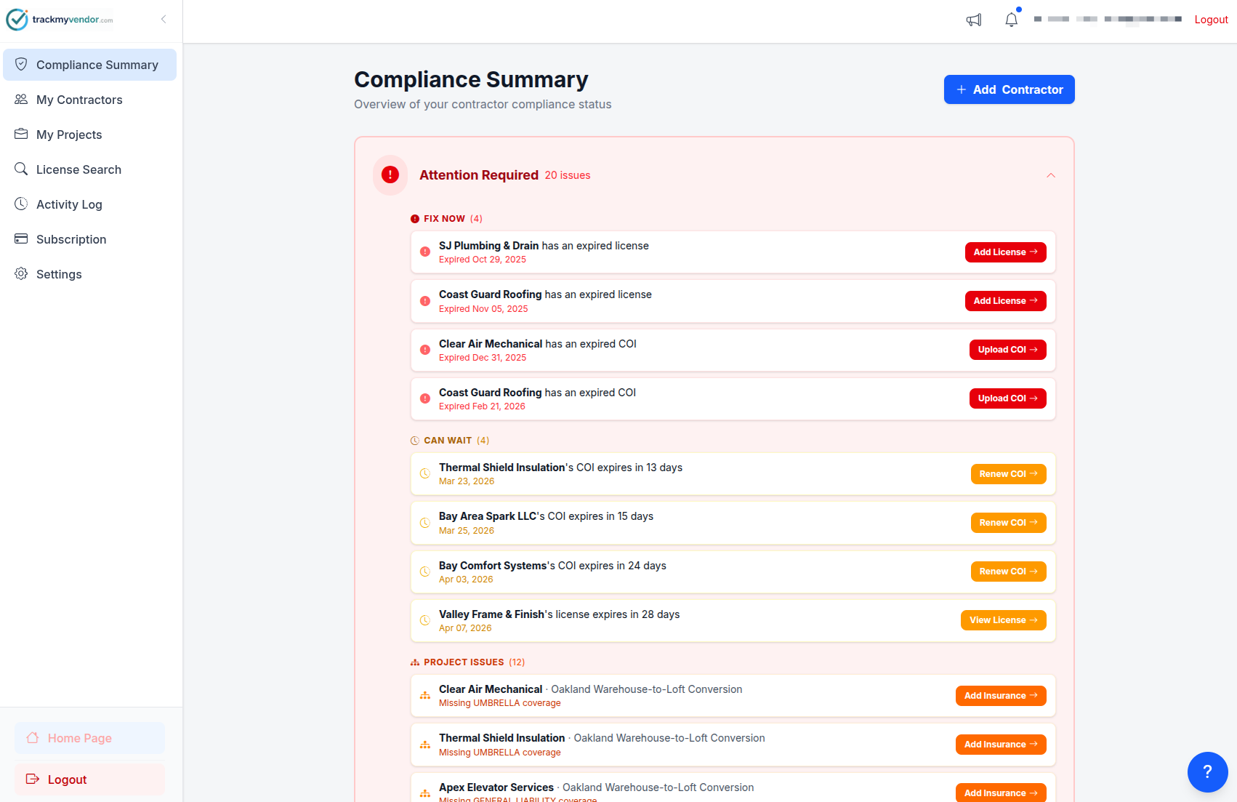View License for Valley Frame & Finish

[x=1003, y=619]
